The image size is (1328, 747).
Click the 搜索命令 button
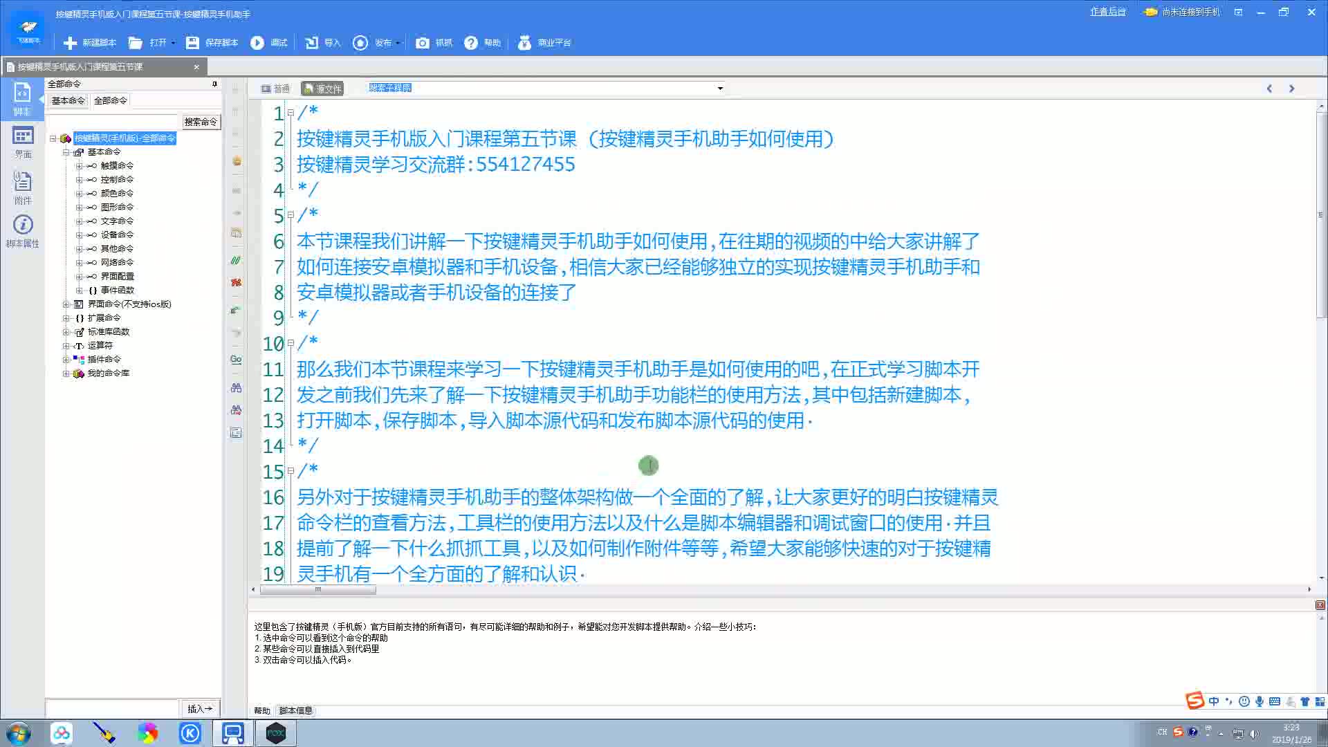(201, 122)
